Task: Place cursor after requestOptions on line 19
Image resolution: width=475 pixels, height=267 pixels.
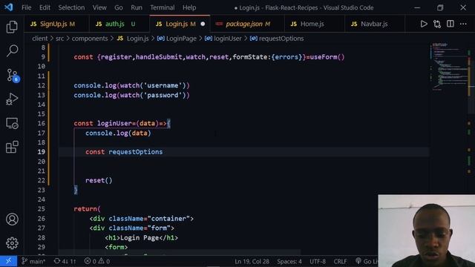Action: (163, 152)
